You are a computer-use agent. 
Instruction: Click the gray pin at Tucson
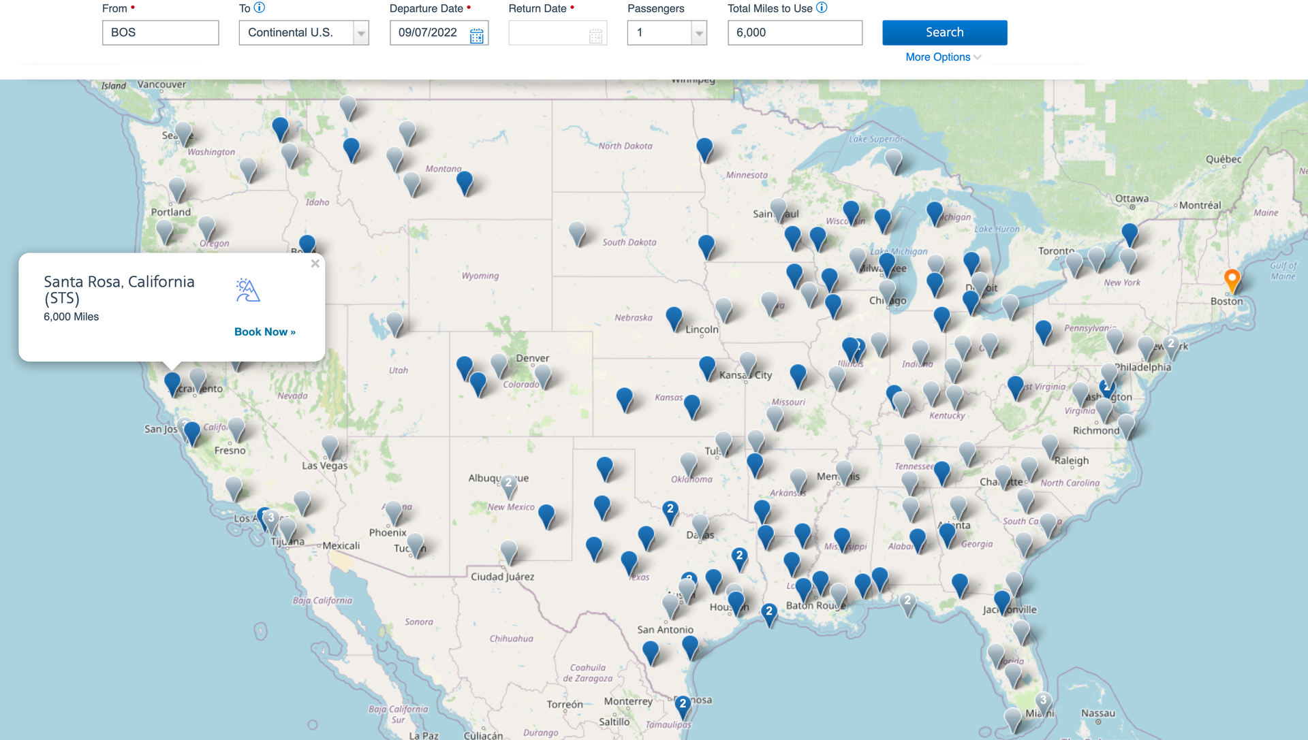coord(415,545)
